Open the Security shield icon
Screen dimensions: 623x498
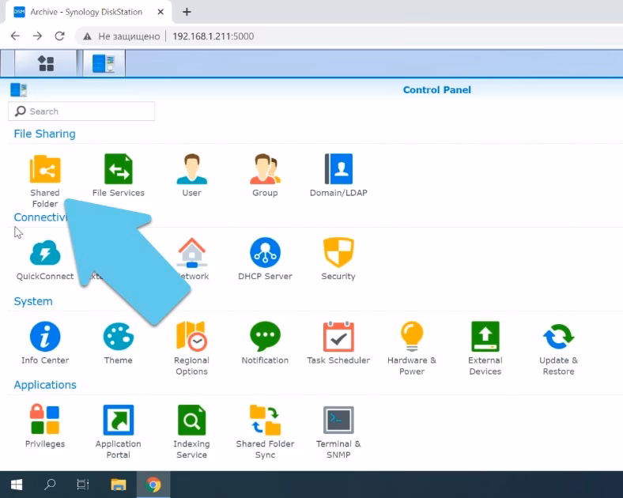(x=338, y=254)
